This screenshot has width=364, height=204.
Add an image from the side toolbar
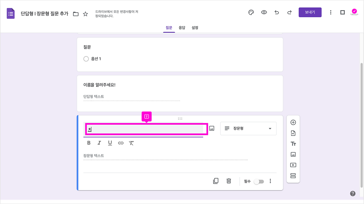point(293,154)
